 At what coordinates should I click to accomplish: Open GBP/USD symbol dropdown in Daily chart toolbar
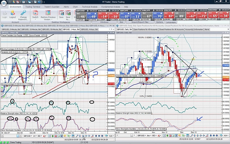pyautogui.click(x=142, y=136)
